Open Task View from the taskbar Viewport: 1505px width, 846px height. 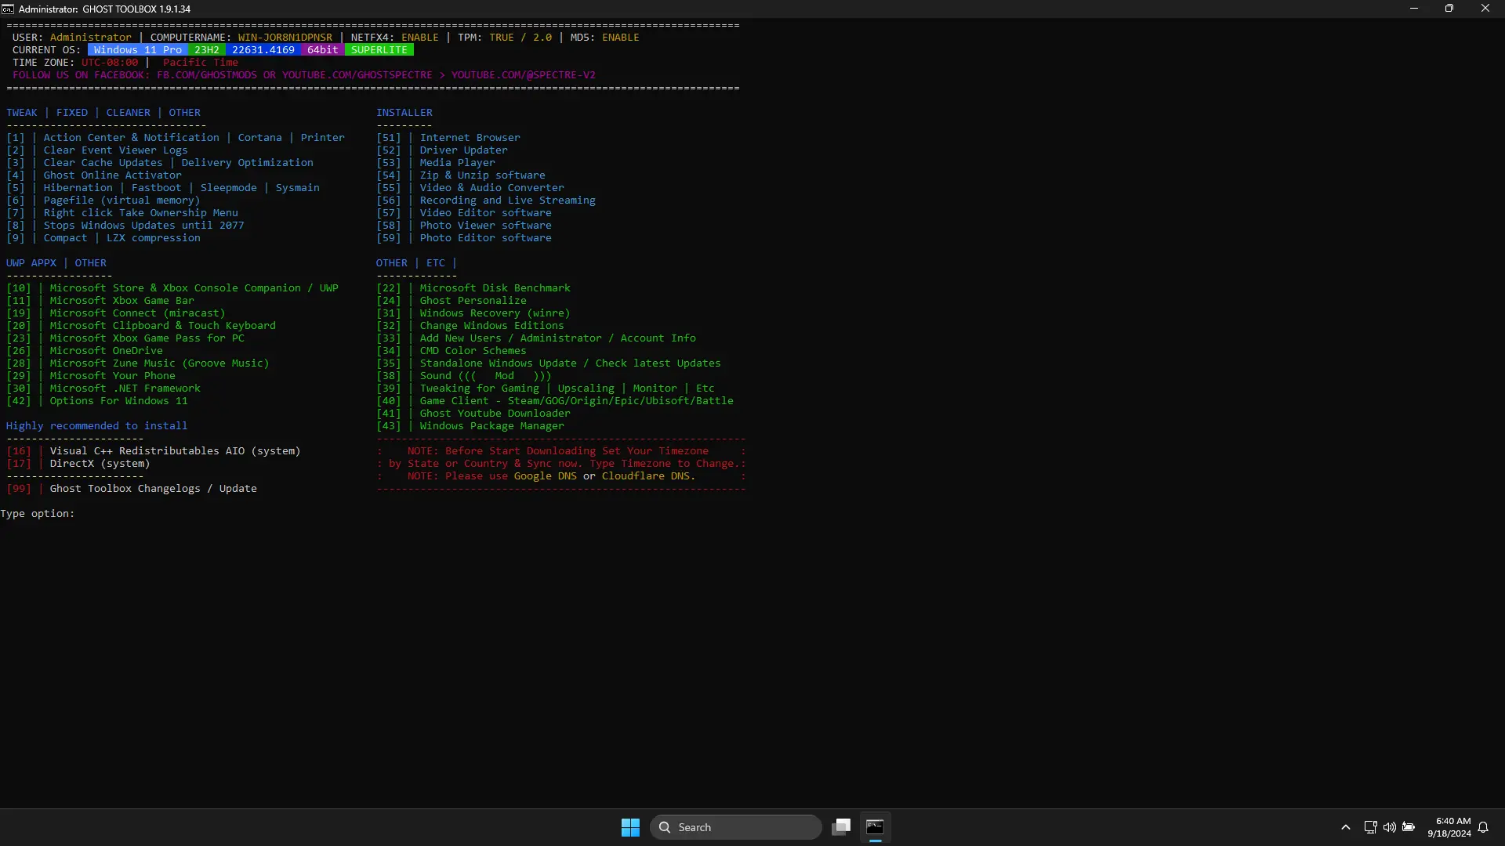841,827
